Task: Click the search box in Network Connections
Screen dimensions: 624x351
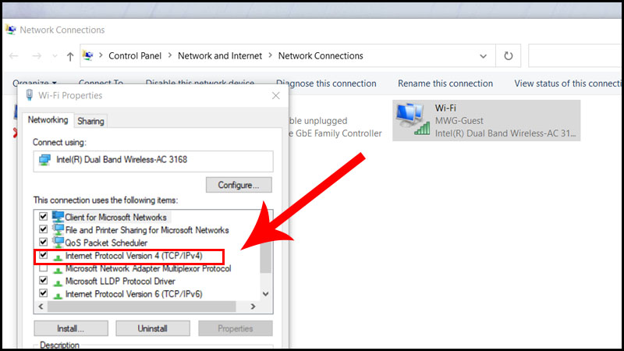Action: tap(575, 55)
